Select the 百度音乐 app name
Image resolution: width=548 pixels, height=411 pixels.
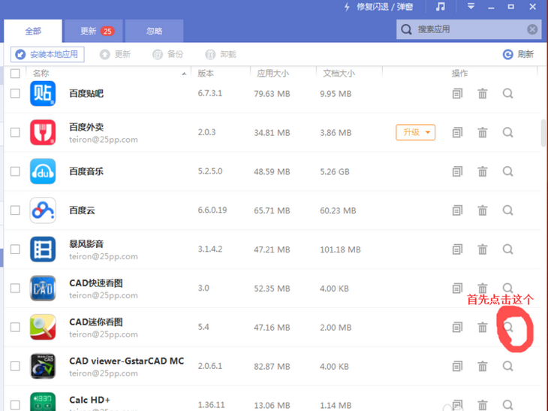[x=86, y=171]
